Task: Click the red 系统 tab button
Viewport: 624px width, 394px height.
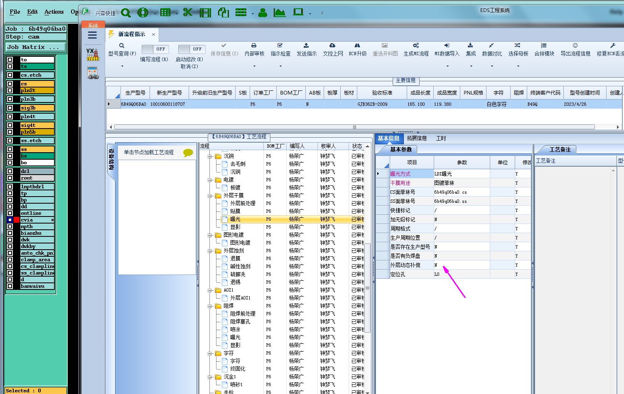Action: (x=93, y=25)
